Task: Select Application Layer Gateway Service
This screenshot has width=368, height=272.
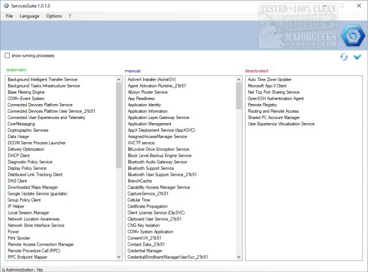Action: (x=159, y=117)
